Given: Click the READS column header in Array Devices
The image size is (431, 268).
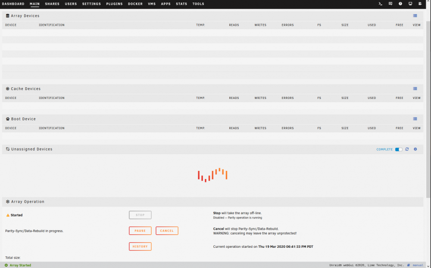Looking at the screenshot, I should (234, 25).
